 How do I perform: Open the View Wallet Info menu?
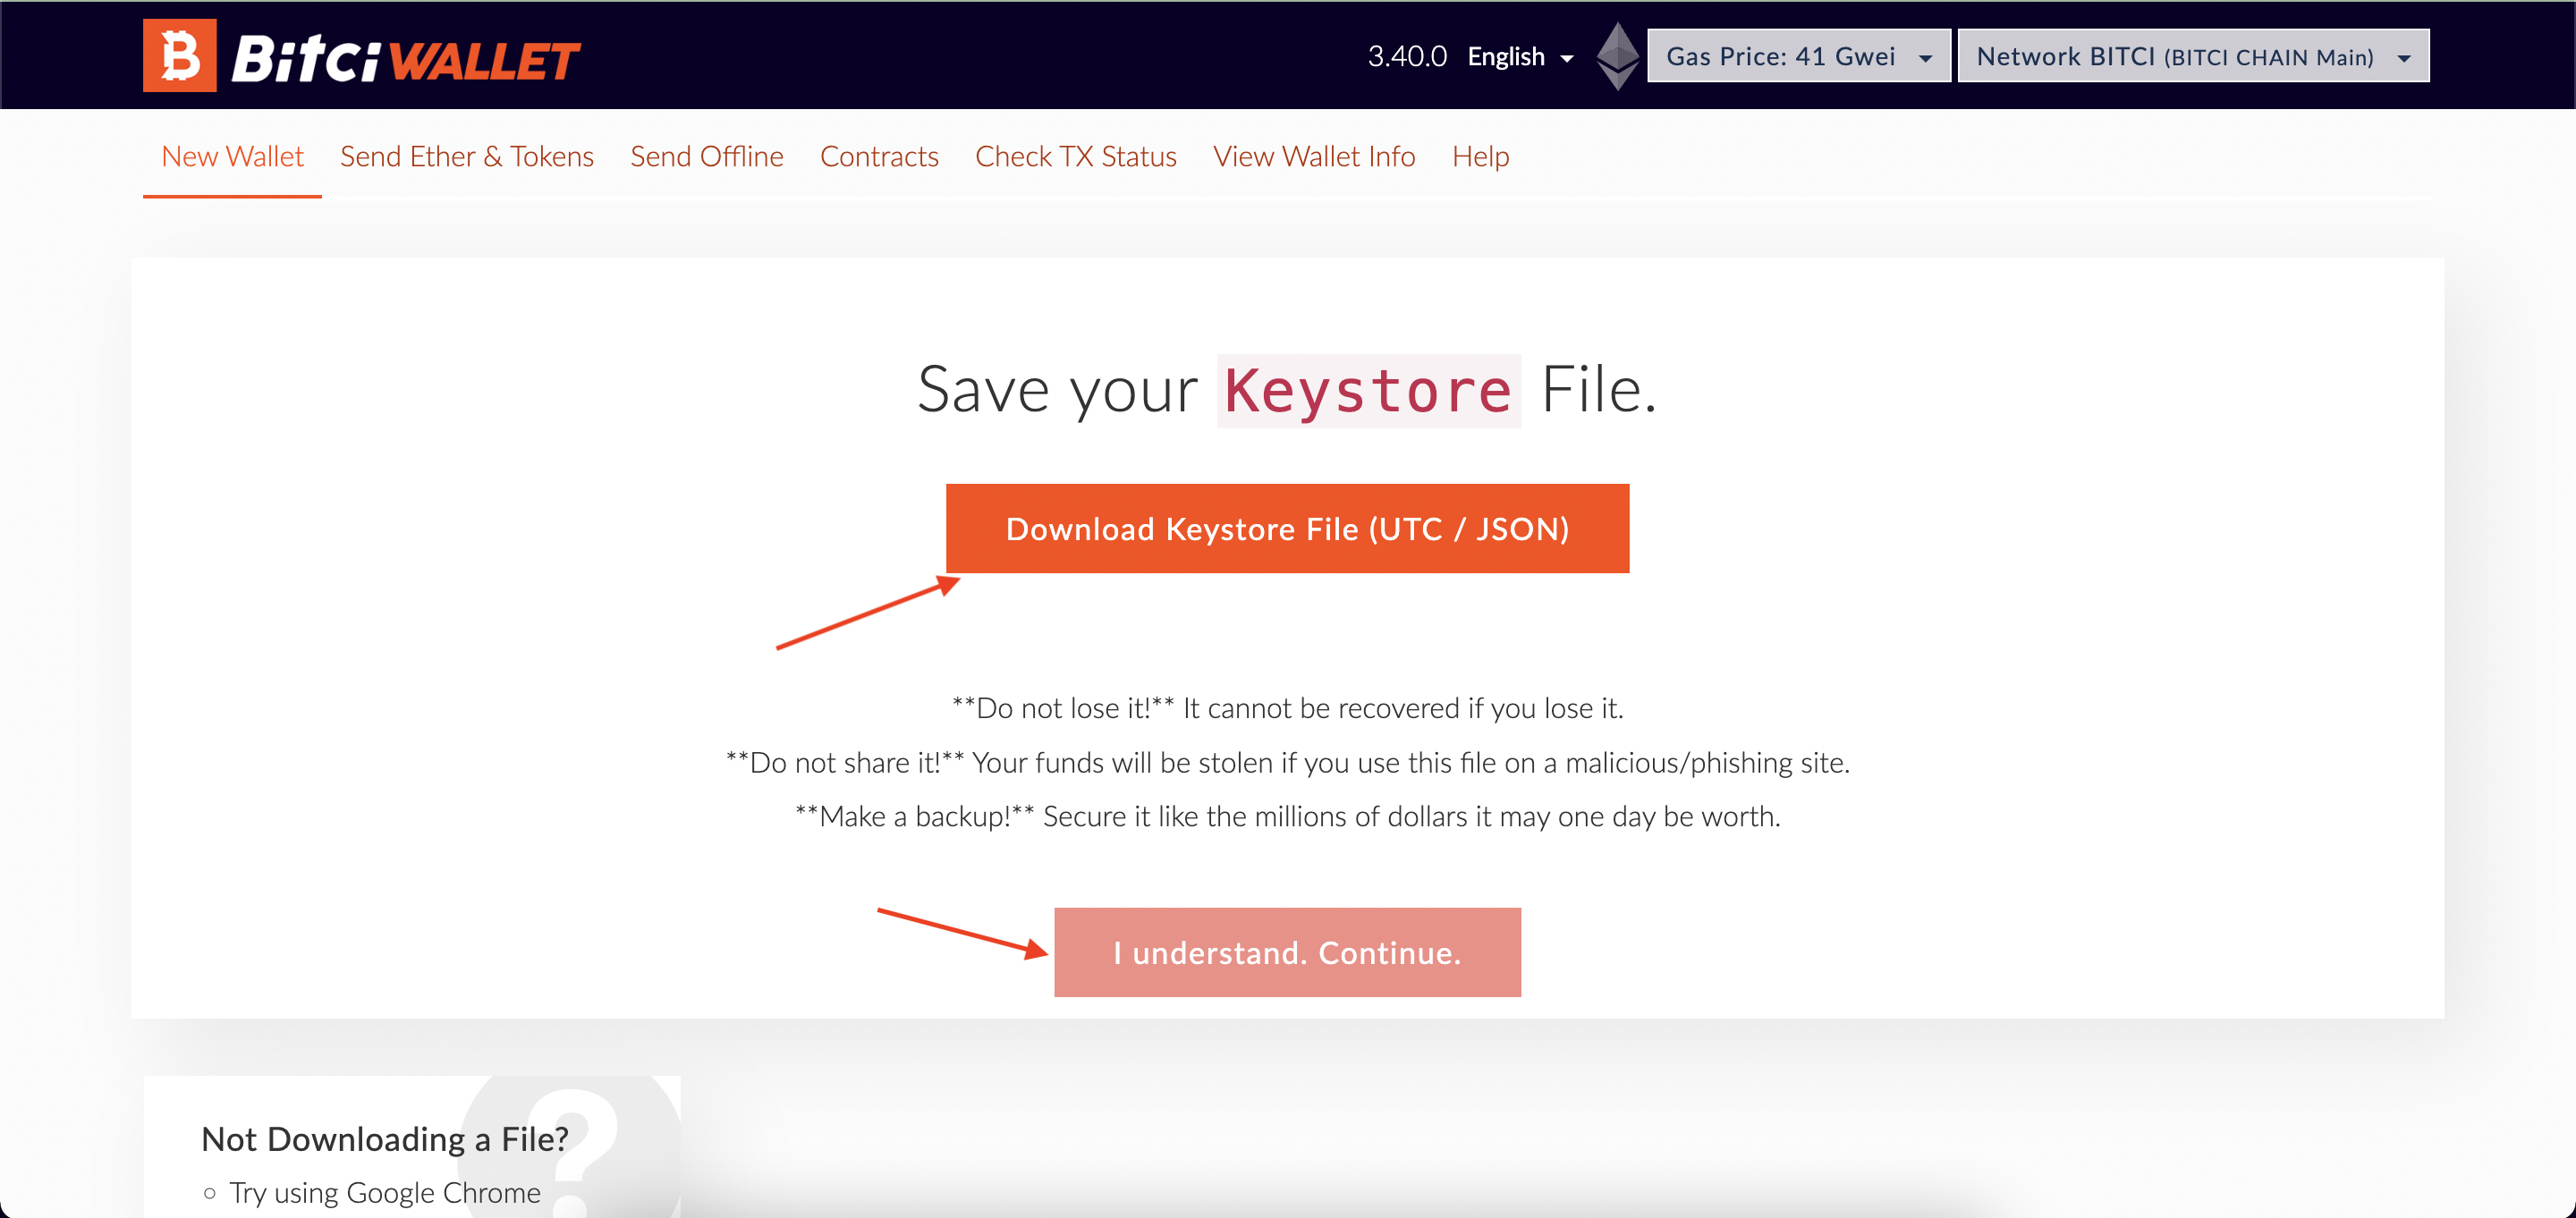click(1314, 156)
